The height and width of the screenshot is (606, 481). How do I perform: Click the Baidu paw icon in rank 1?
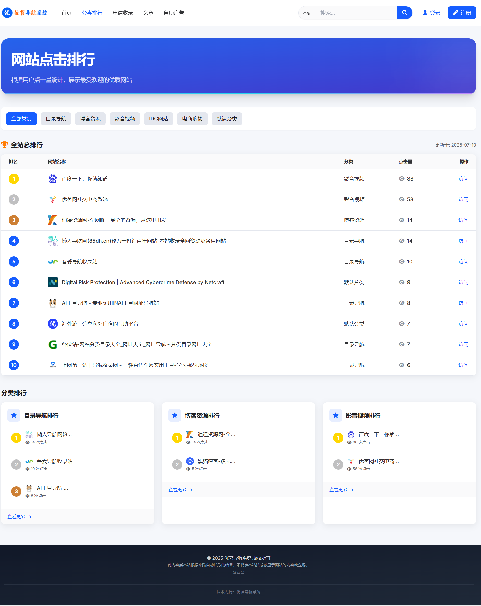pos(53,179)
